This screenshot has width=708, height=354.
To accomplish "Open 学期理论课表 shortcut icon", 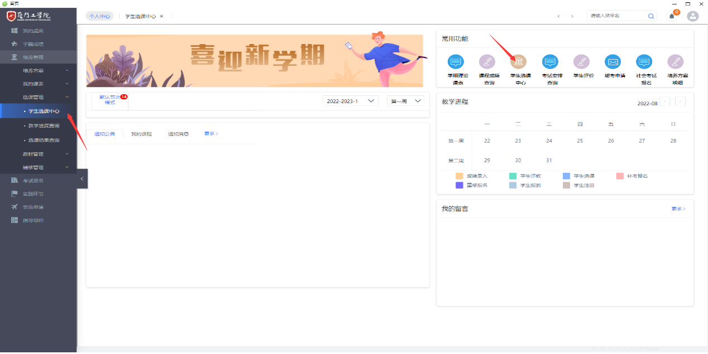I will point(456,62).
